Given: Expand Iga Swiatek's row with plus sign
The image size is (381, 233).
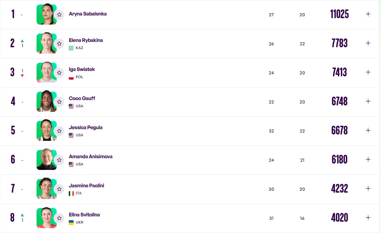Looking at the screenshot, I should coord(368,72).
